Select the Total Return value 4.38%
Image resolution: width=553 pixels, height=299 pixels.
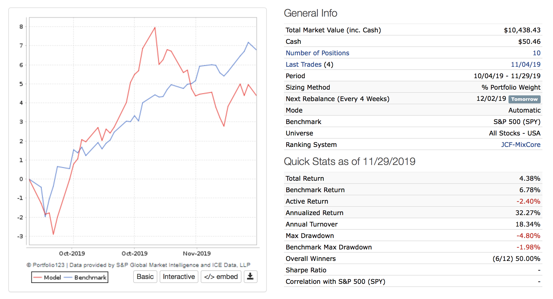pyautogui.click(x=529, y=178)
